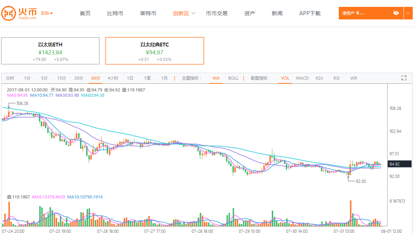
Task: Click the APP下载 link
Action: pos(310,13)
